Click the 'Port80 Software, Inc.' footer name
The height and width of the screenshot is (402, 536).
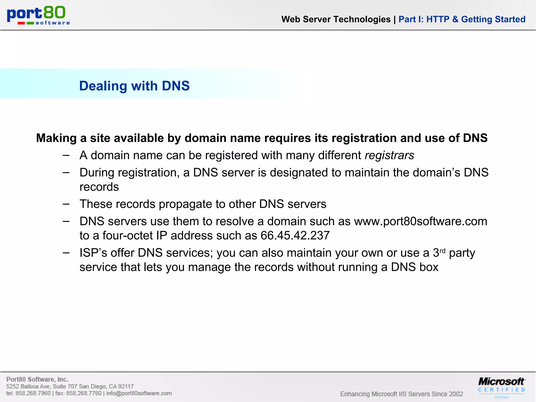37,379
